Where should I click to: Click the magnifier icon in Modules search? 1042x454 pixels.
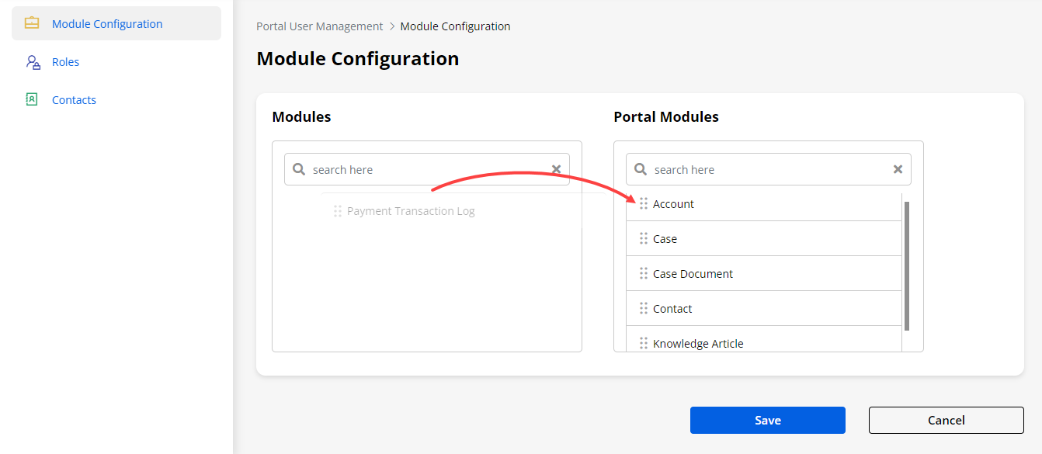tap(299, 169)
